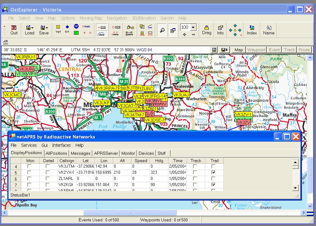Viewport: 316px width, 226px height.
Task: Open the Monitor tab in netAPRS
Action: point(128,153)
